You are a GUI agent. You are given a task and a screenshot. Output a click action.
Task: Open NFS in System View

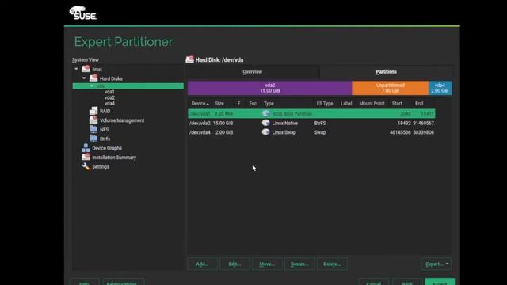pos(104,130)
